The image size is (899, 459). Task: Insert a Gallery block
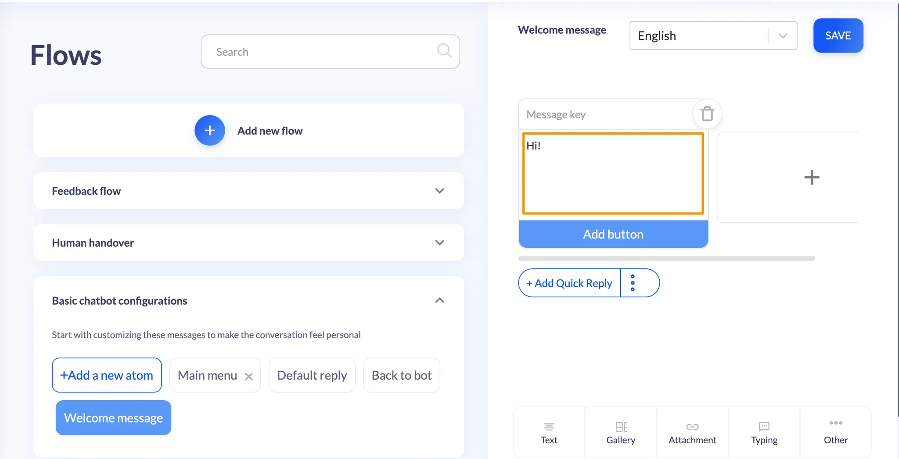point(621,433)
